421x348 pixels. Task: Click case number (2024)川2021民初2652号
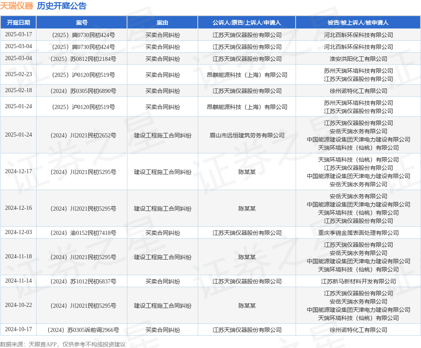[83, 135]
